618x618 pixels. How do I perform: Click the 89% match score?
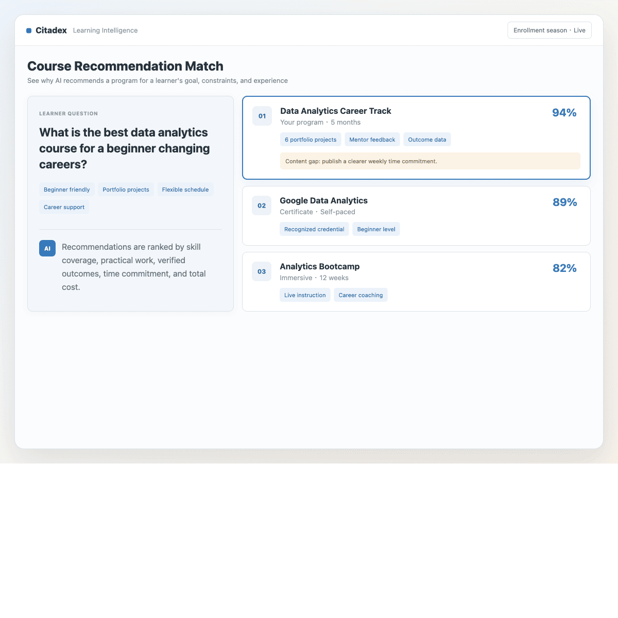coord(564,202)
